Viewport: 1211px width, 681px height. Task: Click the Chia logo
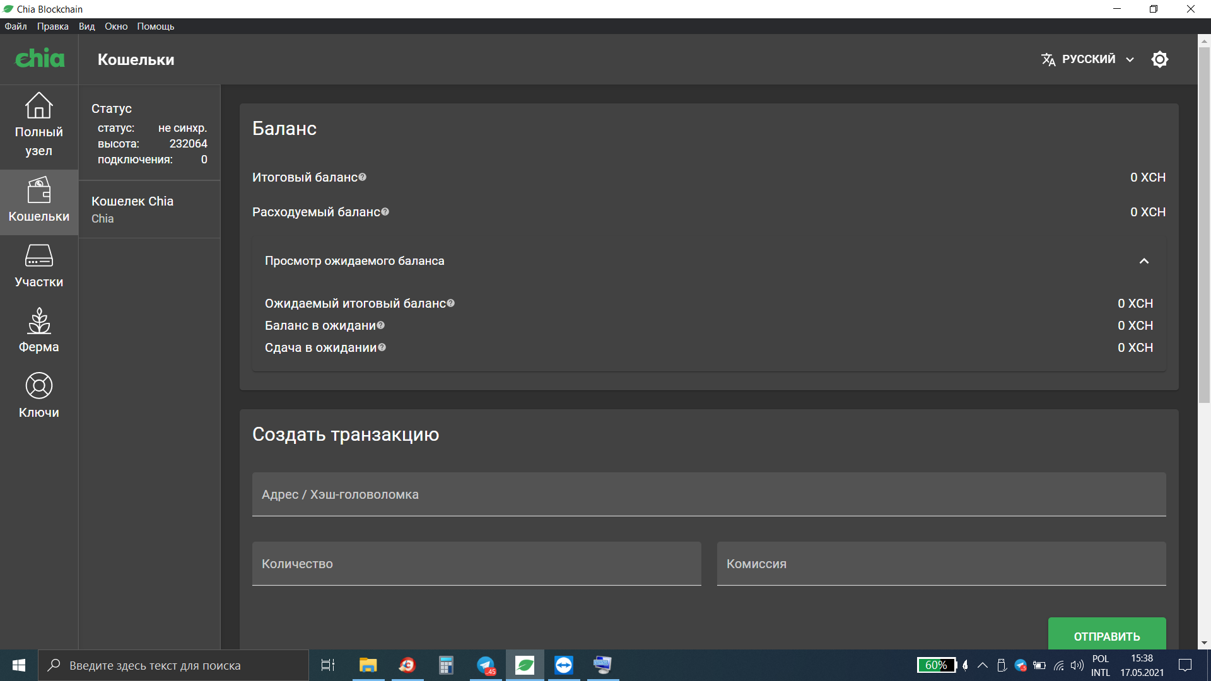pyautogui.click(x=39, y=59)
